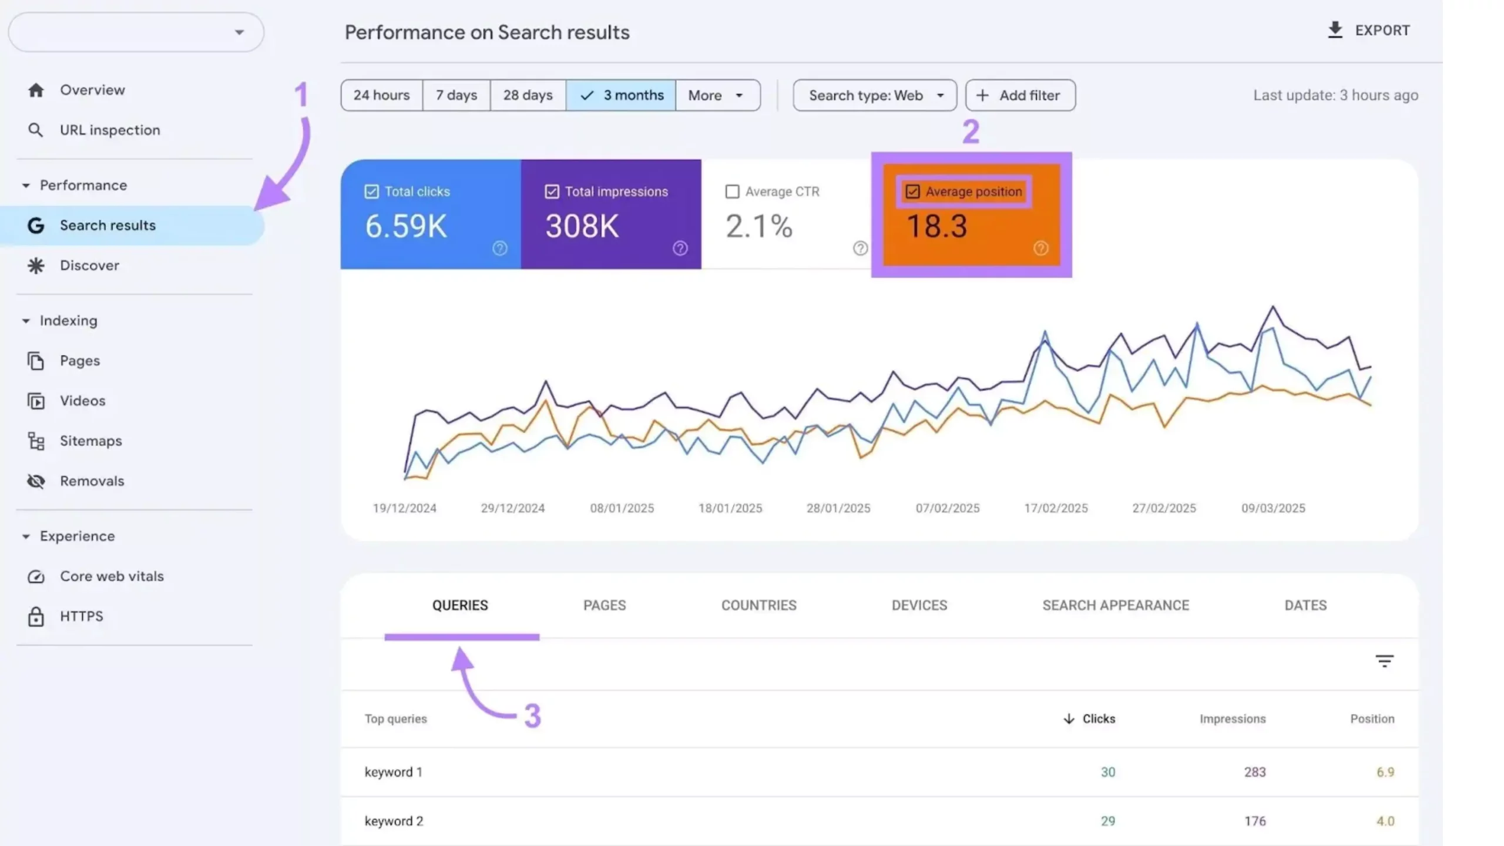This screenshot has height=846, width=1504.
Task: Switch to the Countries tab
Action: click(758, 605)
